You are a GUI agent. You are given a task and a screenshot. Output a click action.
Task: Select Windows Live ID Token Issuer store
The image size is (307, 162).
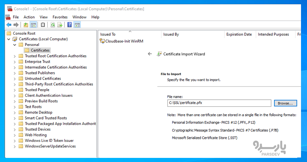tap(49, 141)
